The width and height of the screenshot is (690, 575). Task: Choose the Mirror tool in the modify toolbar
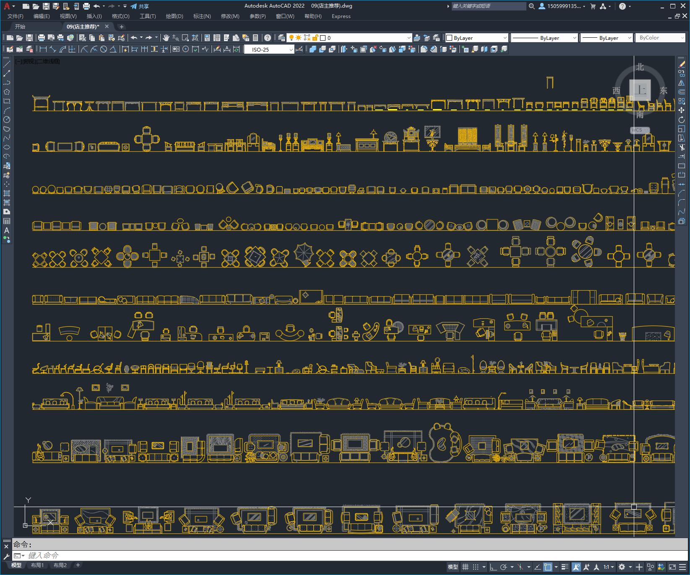click(x=682, y=83)
